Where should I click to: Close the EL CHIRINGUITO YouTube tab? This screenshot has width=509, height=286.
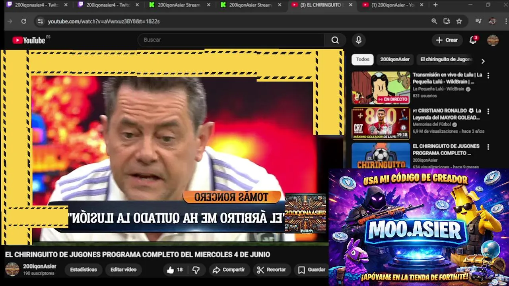pos(350,5)
